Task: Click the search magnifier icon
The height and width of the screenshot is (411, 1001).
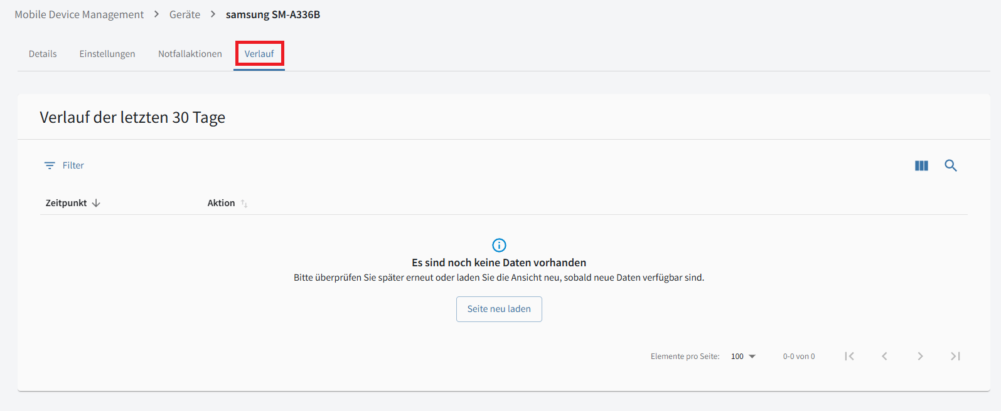Action: click(951, 165)
